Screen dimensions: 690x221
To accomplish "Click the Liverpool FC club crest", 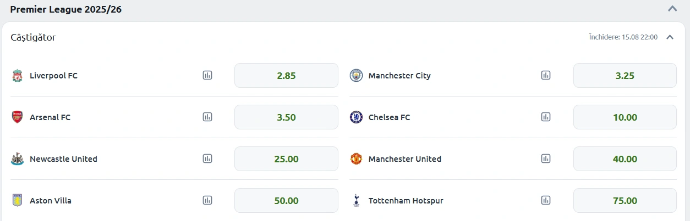I will [x=17, y=76].
